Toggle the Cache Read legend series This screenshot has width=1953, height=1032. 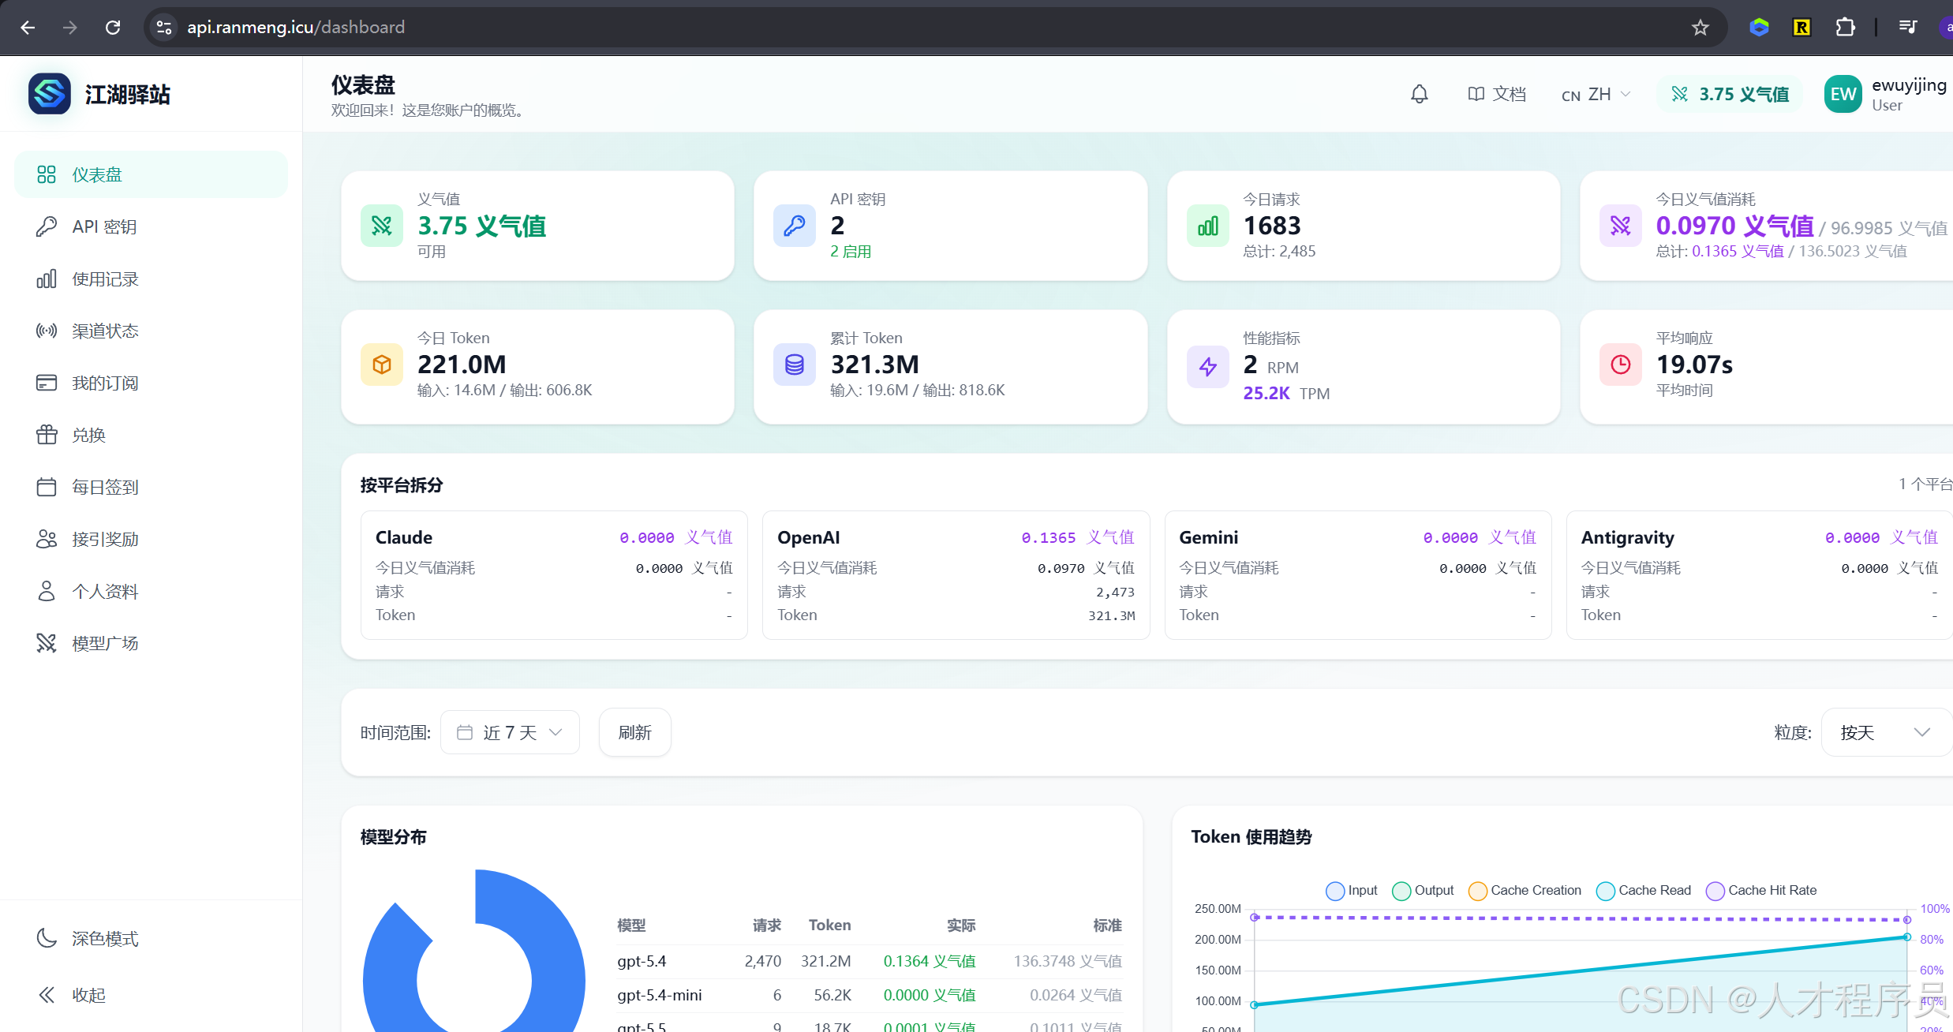click(x=1644, y=891)
